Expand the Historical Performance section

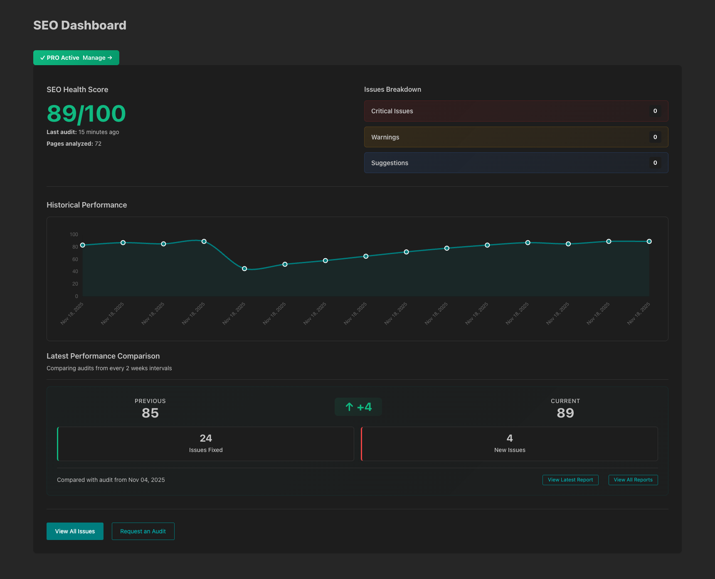pyautogui.click(x=86, y=205)
